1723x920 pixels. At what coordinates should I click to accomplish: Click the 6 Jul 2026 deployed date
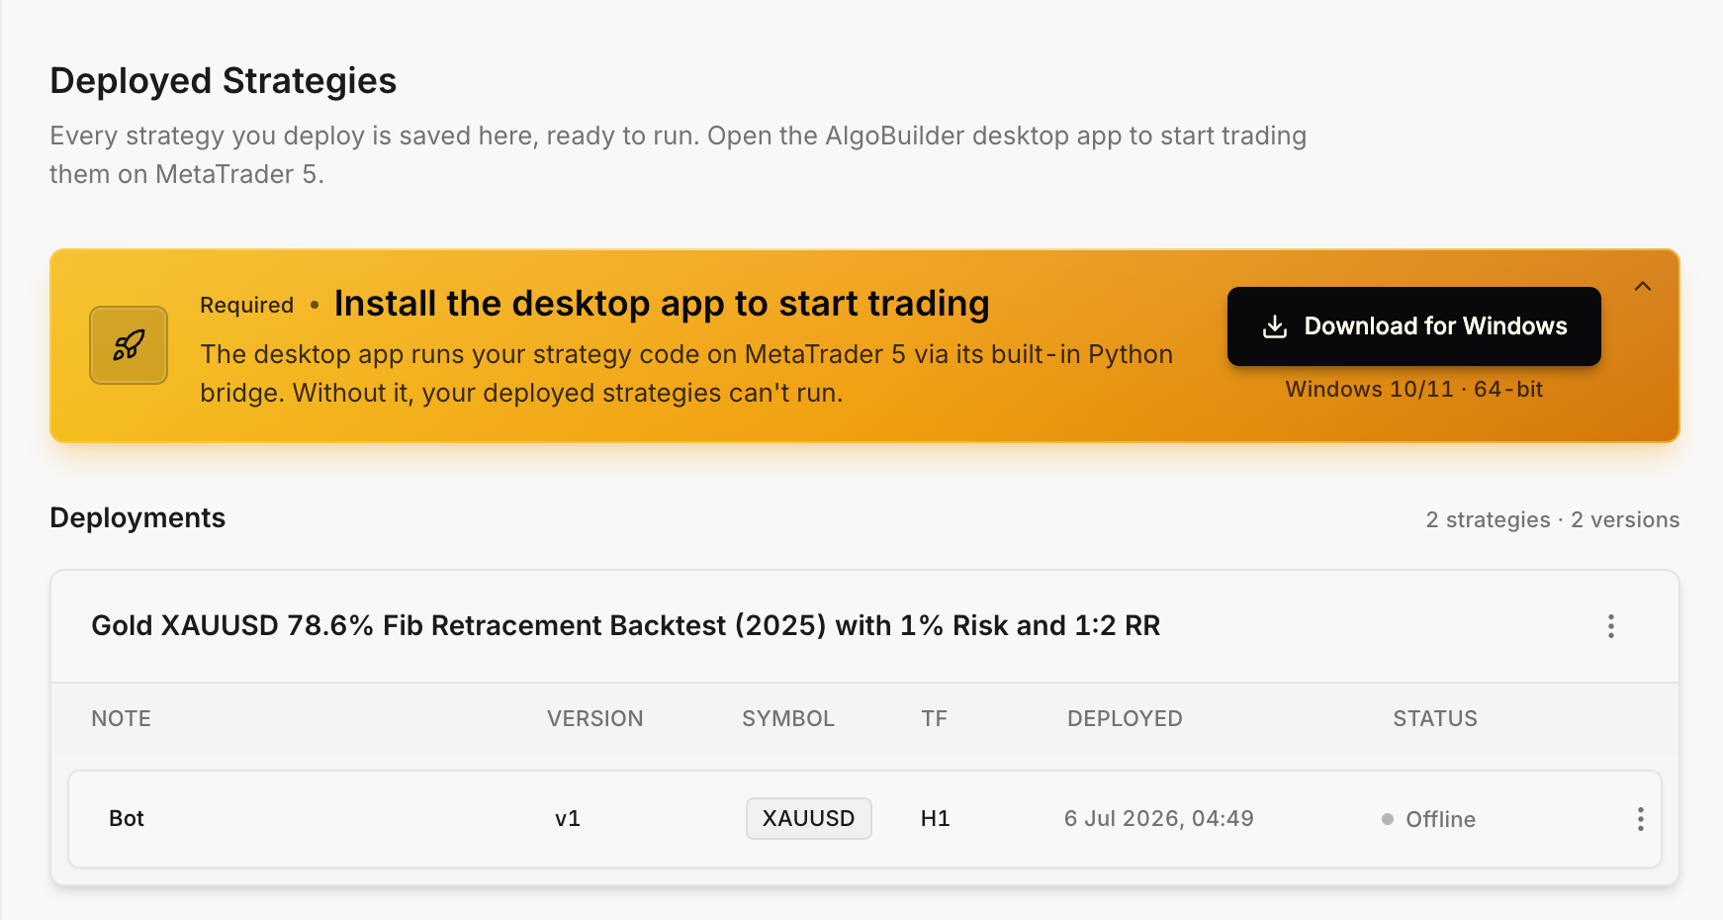1159,818
